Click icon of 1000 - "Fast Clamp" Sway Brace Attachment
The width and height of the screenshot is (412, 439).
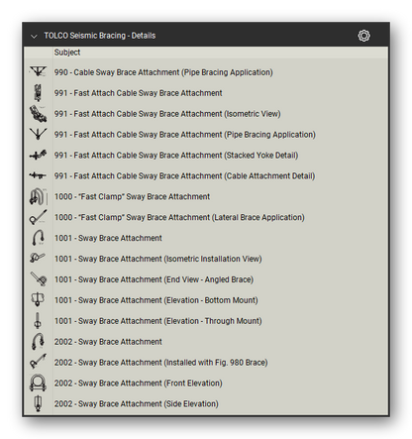click(38, 196)
